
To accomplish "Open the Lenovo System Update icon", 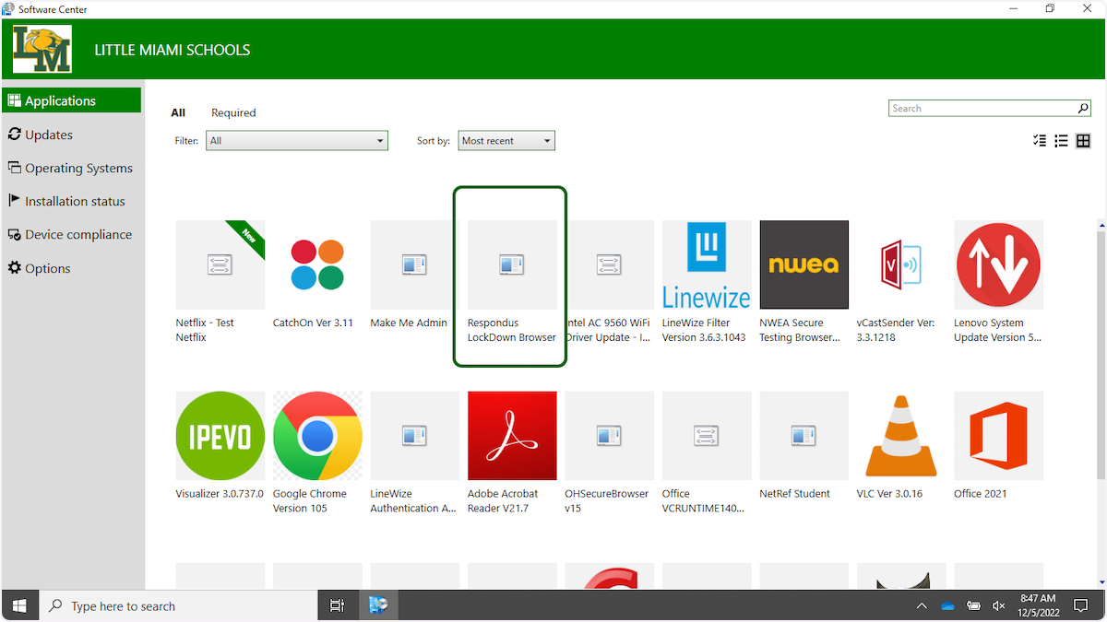I will click(999, 265).
